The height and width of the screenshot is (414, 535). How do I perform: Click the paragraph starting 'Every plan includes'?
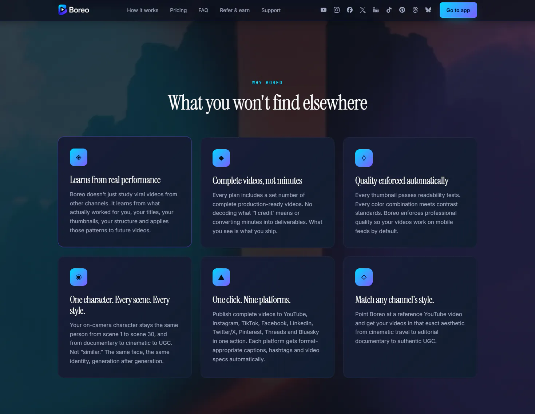click(x=267, y=213)
